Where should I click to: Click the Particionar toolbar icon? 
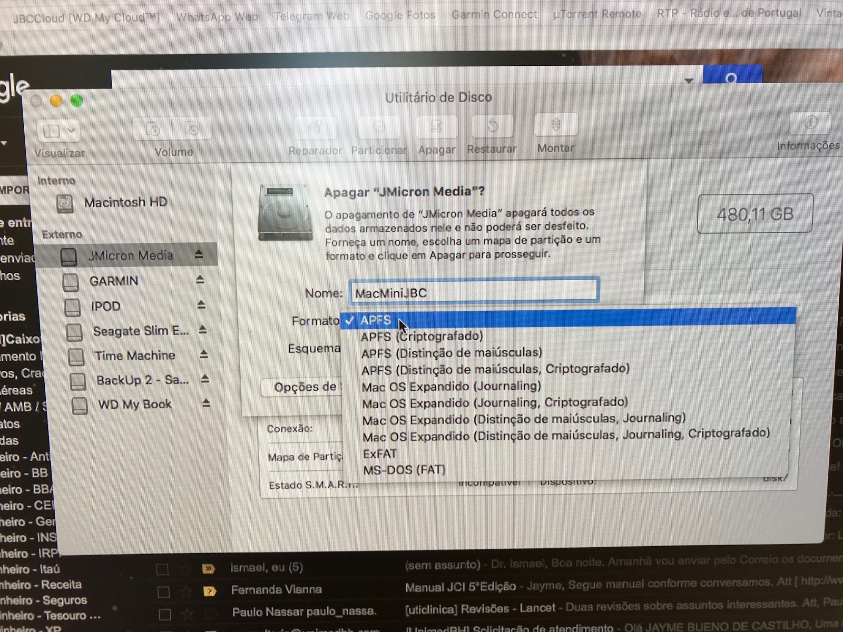tap(379, 127)
